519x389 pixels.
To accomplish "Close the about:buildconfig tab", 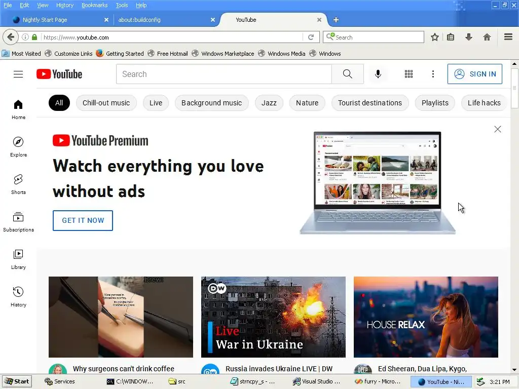I will click(x=213, y=20).
